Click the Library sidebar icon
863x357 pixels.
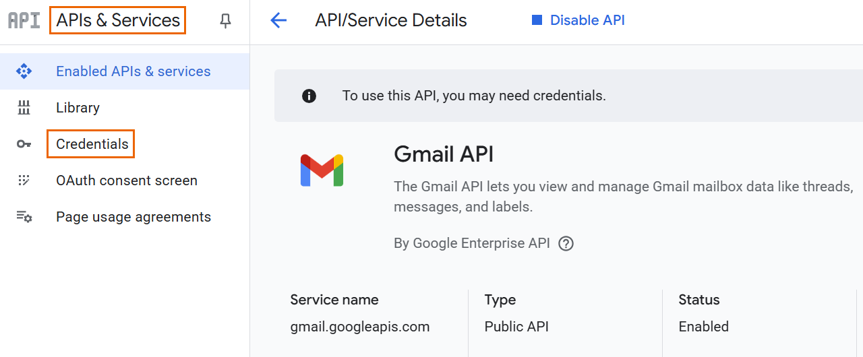point(24,108)
